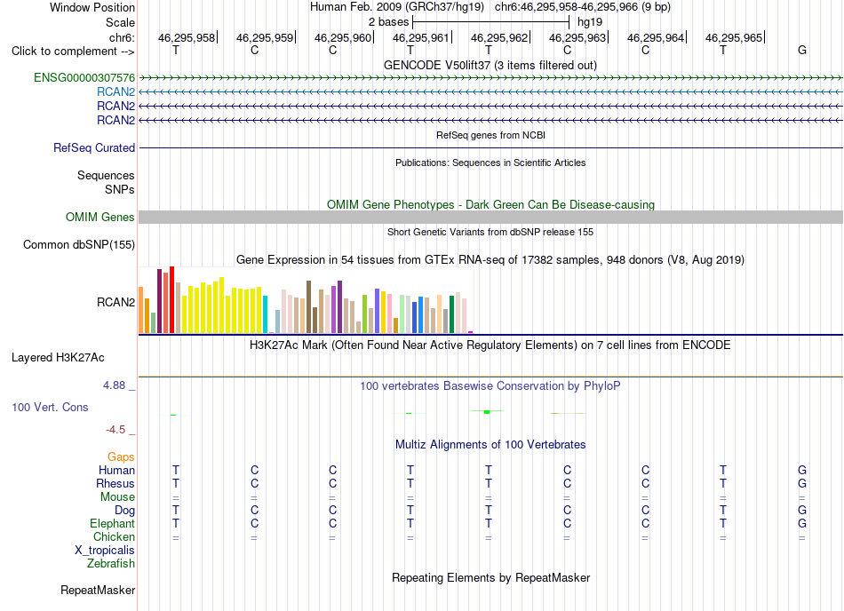
Task: Click the Layered H3K27Ac label
Action: click(58, 358)
